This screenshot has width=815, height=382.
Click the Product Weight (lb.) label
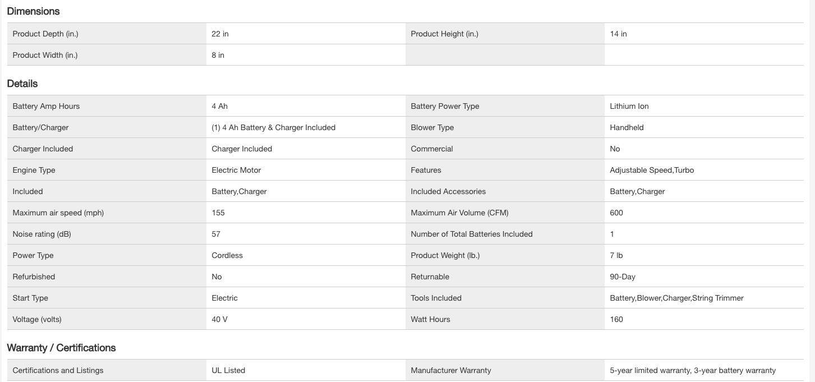point(445,255)
